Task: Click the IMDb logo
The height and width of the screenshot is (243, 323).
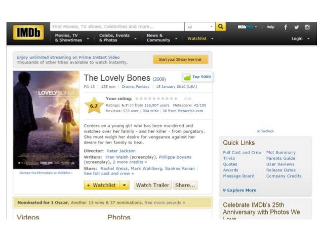Action: pos(28,32)
